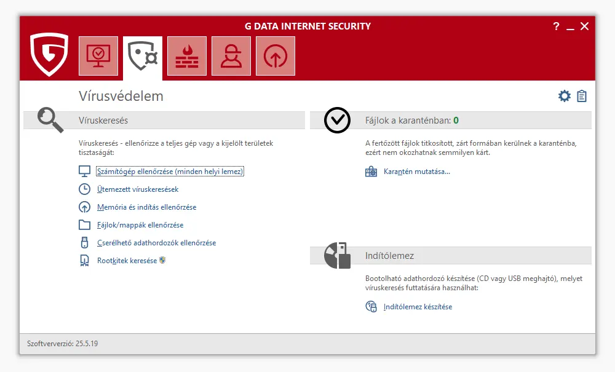
Task: Click the quarantine checkmark circle icon
Action: coord(337,121)
